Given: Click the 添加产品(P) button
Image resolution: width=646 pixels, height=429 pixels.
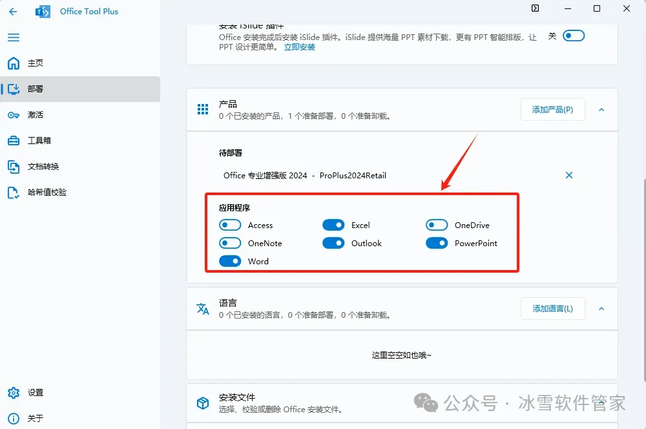Looking at the screenshot, I should point(553,110).
